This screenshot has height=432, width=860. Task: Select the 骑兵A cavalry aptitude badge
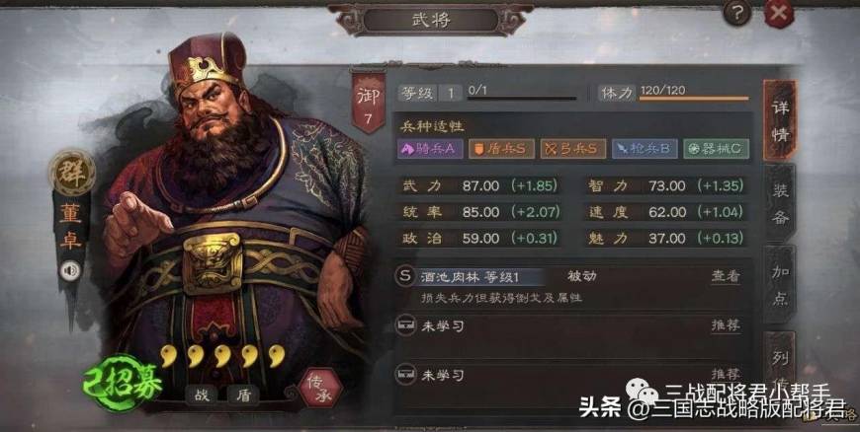[x=430, y=148]
